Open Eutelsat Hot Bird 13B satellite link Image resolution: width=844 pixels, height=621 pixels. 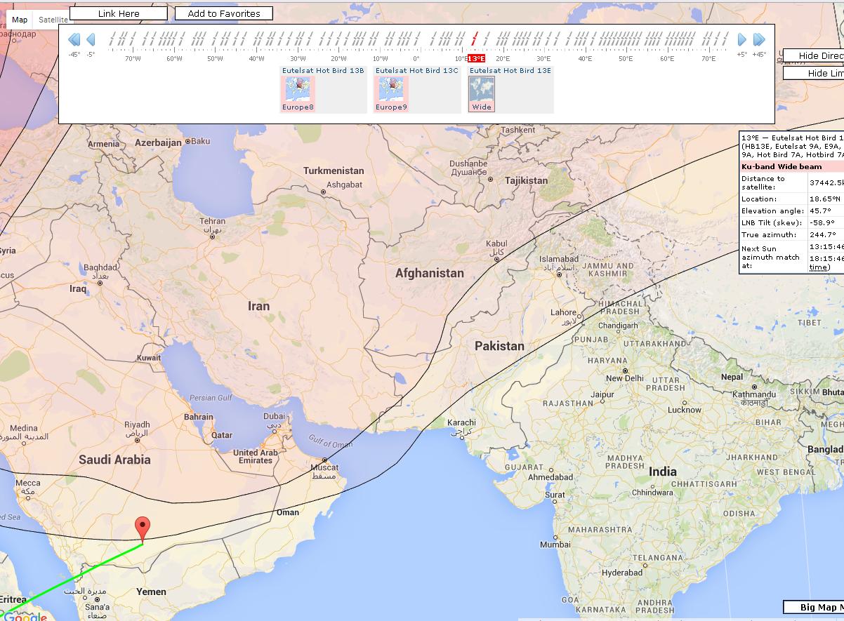323,71
